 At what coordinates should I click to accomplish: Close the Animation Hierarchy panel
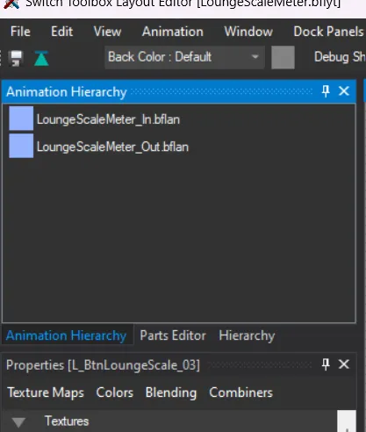344,91
